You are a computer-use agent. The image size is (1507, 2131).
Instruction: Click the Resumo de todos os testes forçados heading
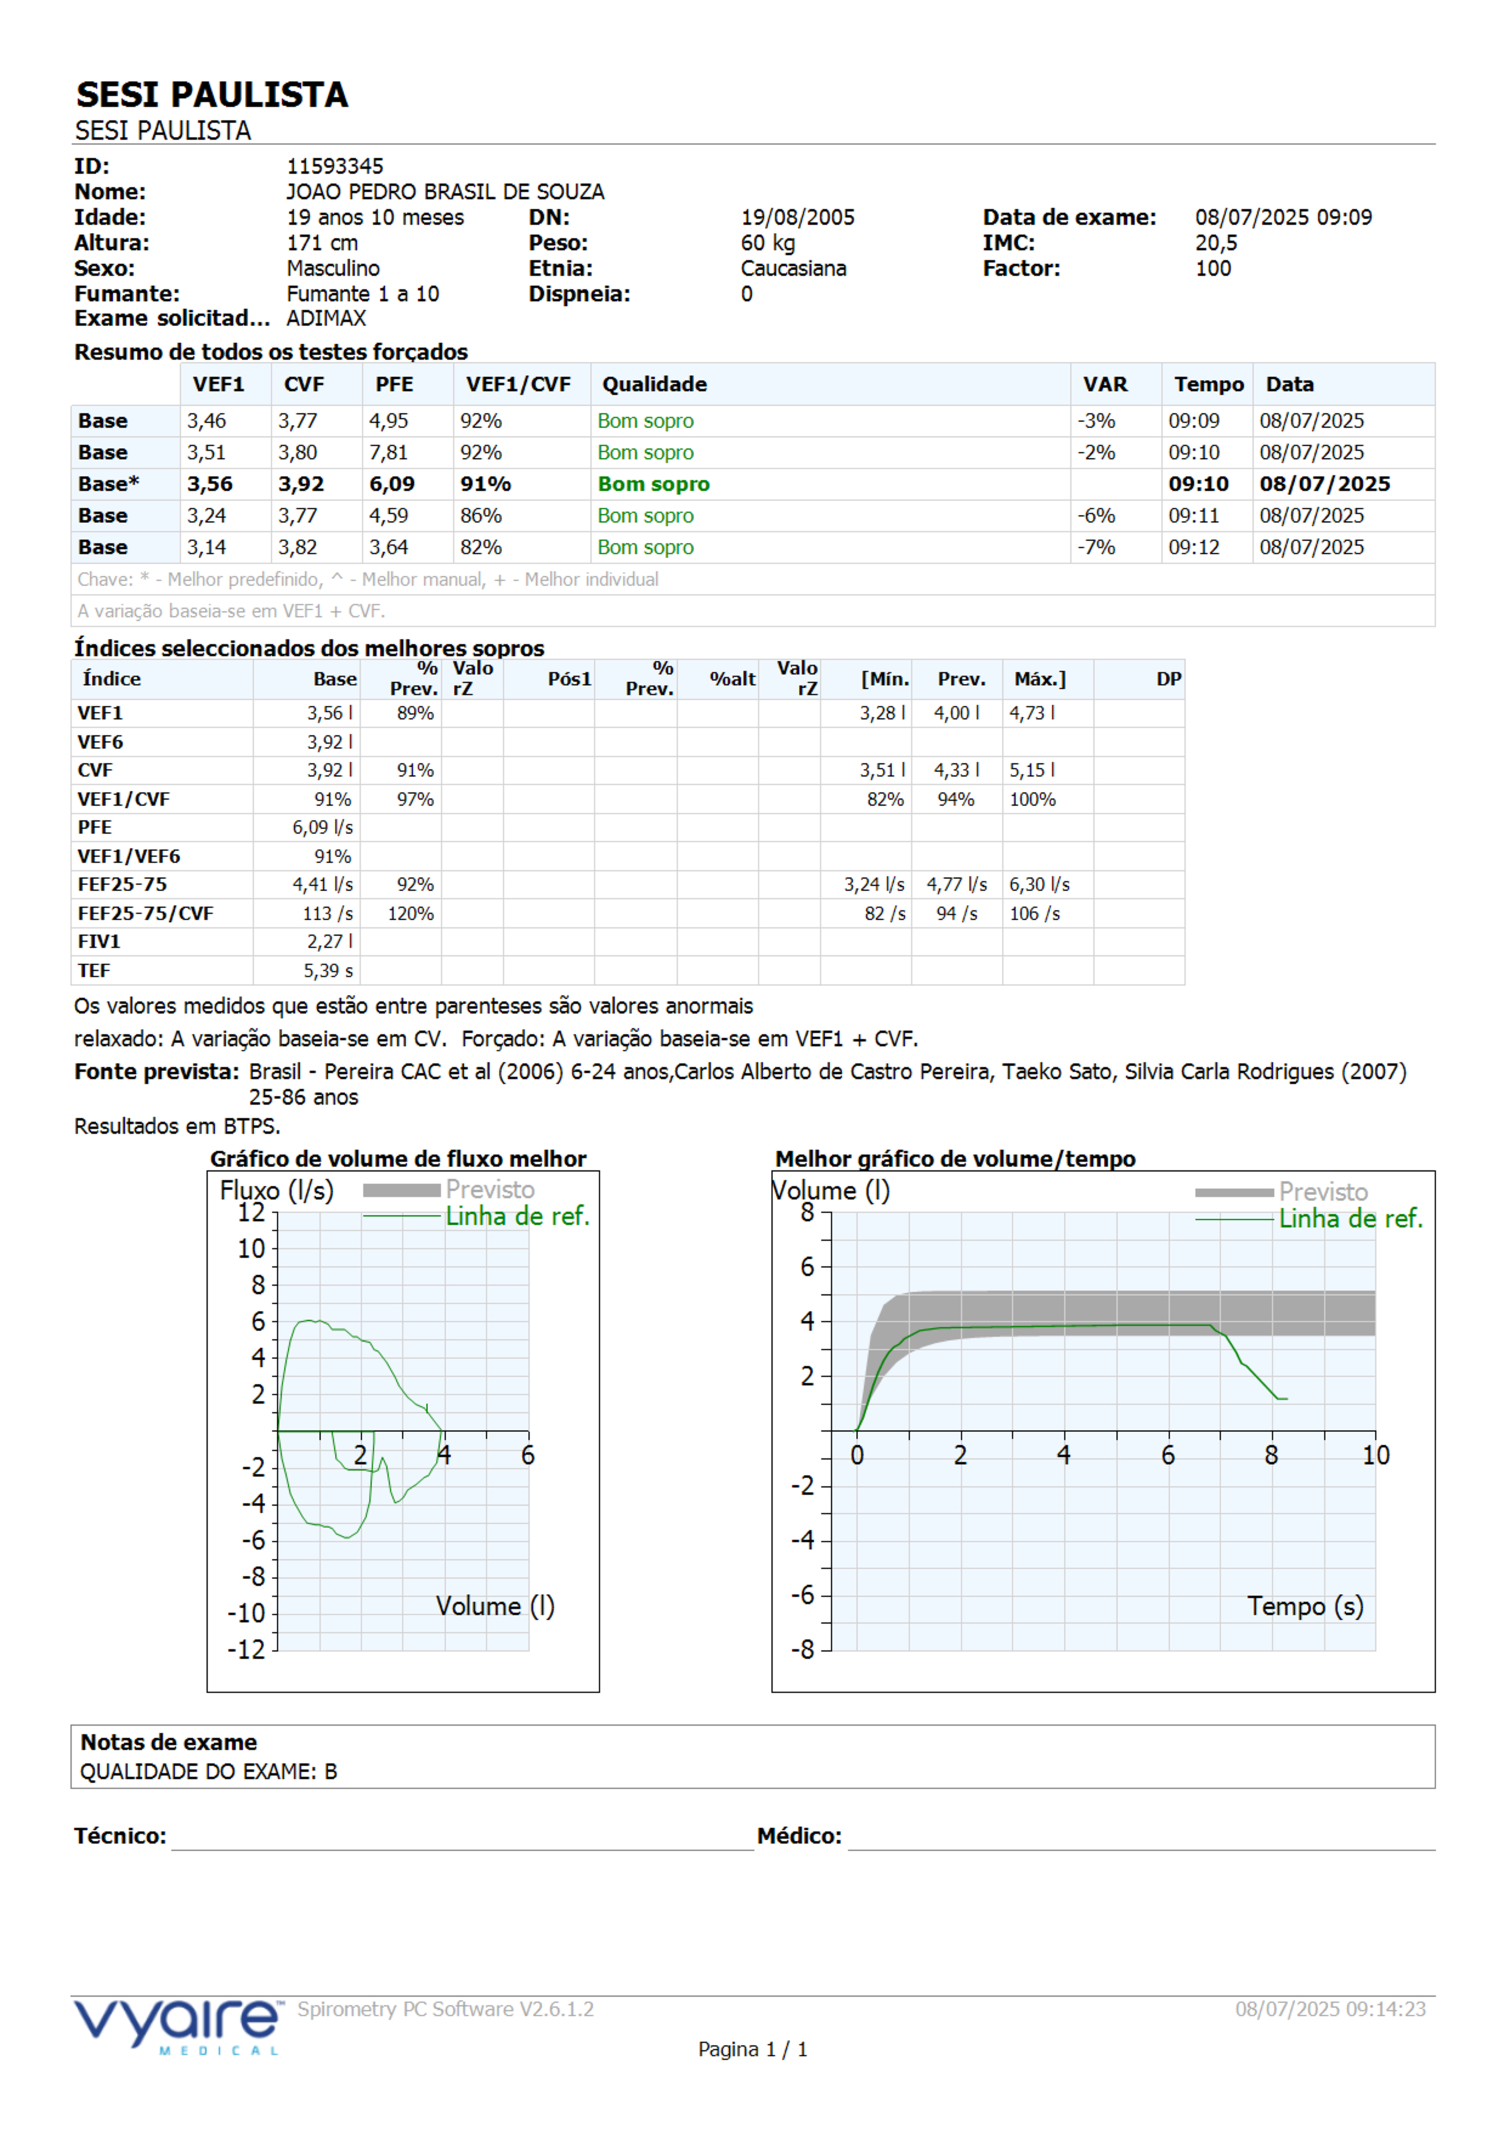(x=271, y=352)
